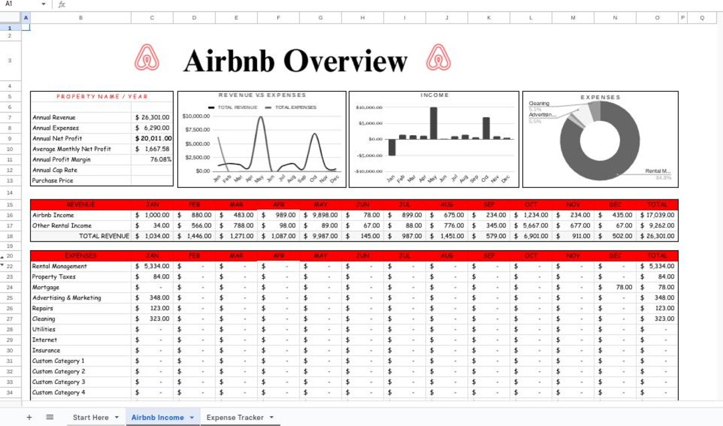Open the Airbnb Income tab dropdown menu
The height and width of the screenshot is (426, 723).
click(x=193, y=417)
